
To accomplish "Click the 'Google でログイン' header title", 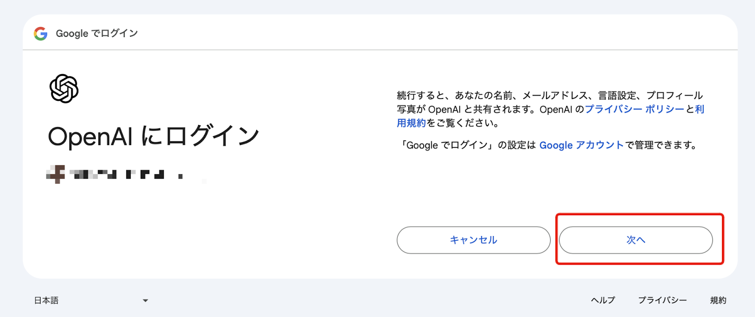I will (x=97, y=33).
